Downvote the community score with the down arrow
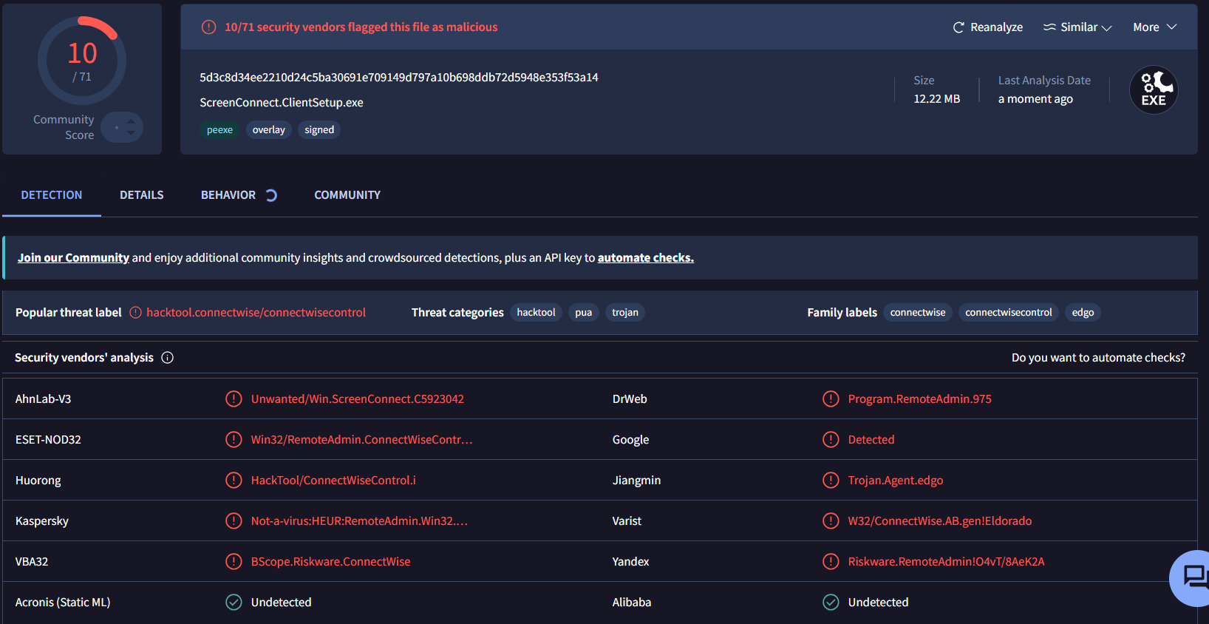 (131, 133)
